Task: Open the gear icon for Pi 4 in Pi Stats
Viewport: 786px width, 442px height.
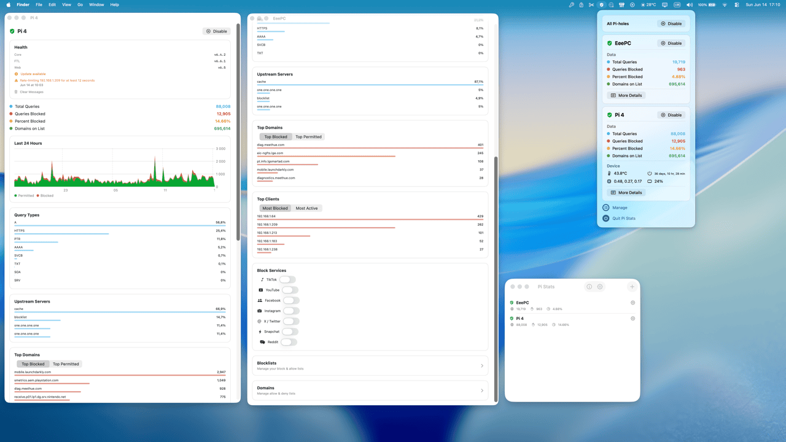Action: point(632,319)
